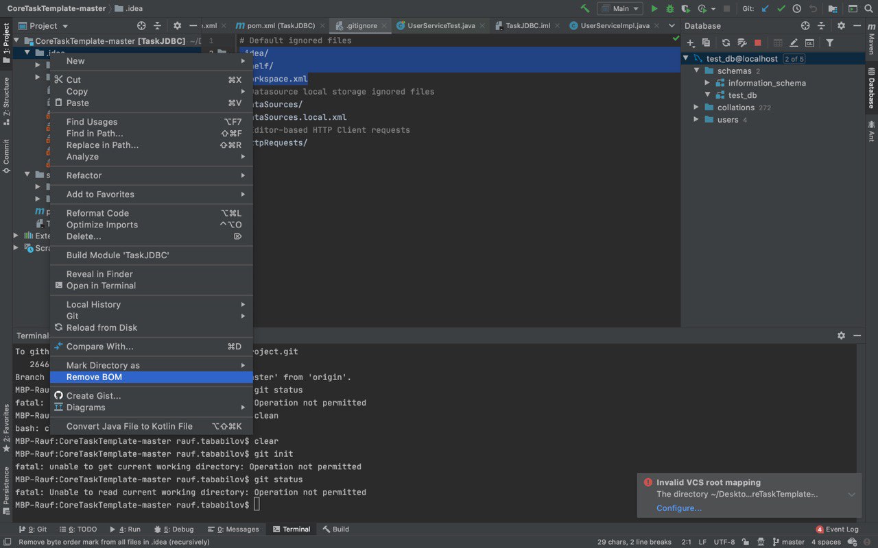
Task: Click the terminal command prompt cursor
Action: [x=257, y=505]
